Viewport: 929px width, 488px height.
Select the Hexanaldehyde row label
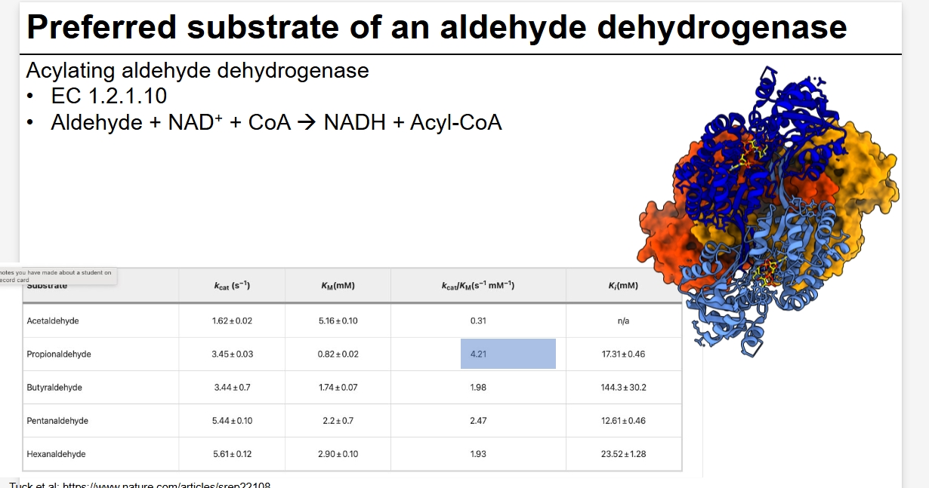point(56,454)
